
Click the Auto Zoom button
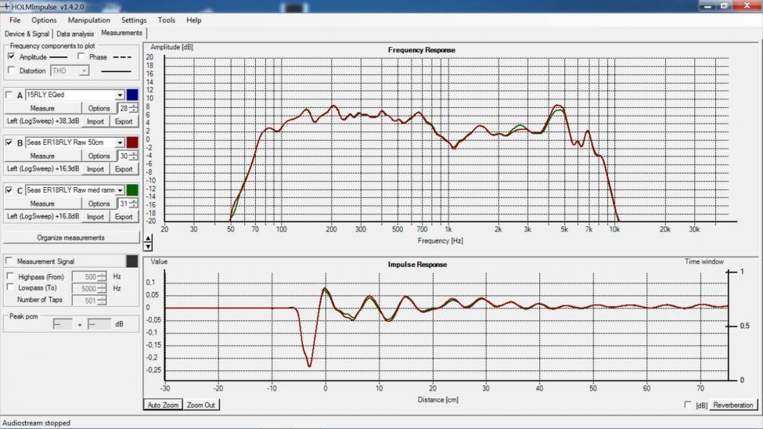click(163, 405)
